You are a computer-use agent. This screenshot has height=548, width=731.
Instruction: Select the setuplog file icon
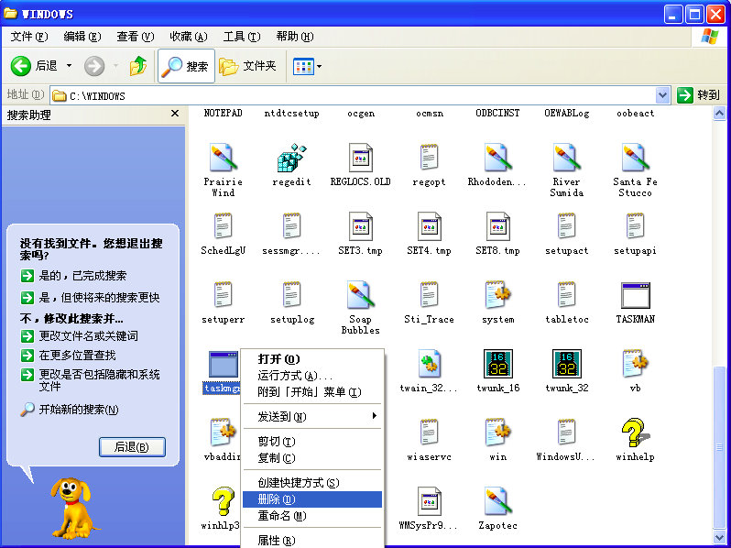(x=291, y=294)
